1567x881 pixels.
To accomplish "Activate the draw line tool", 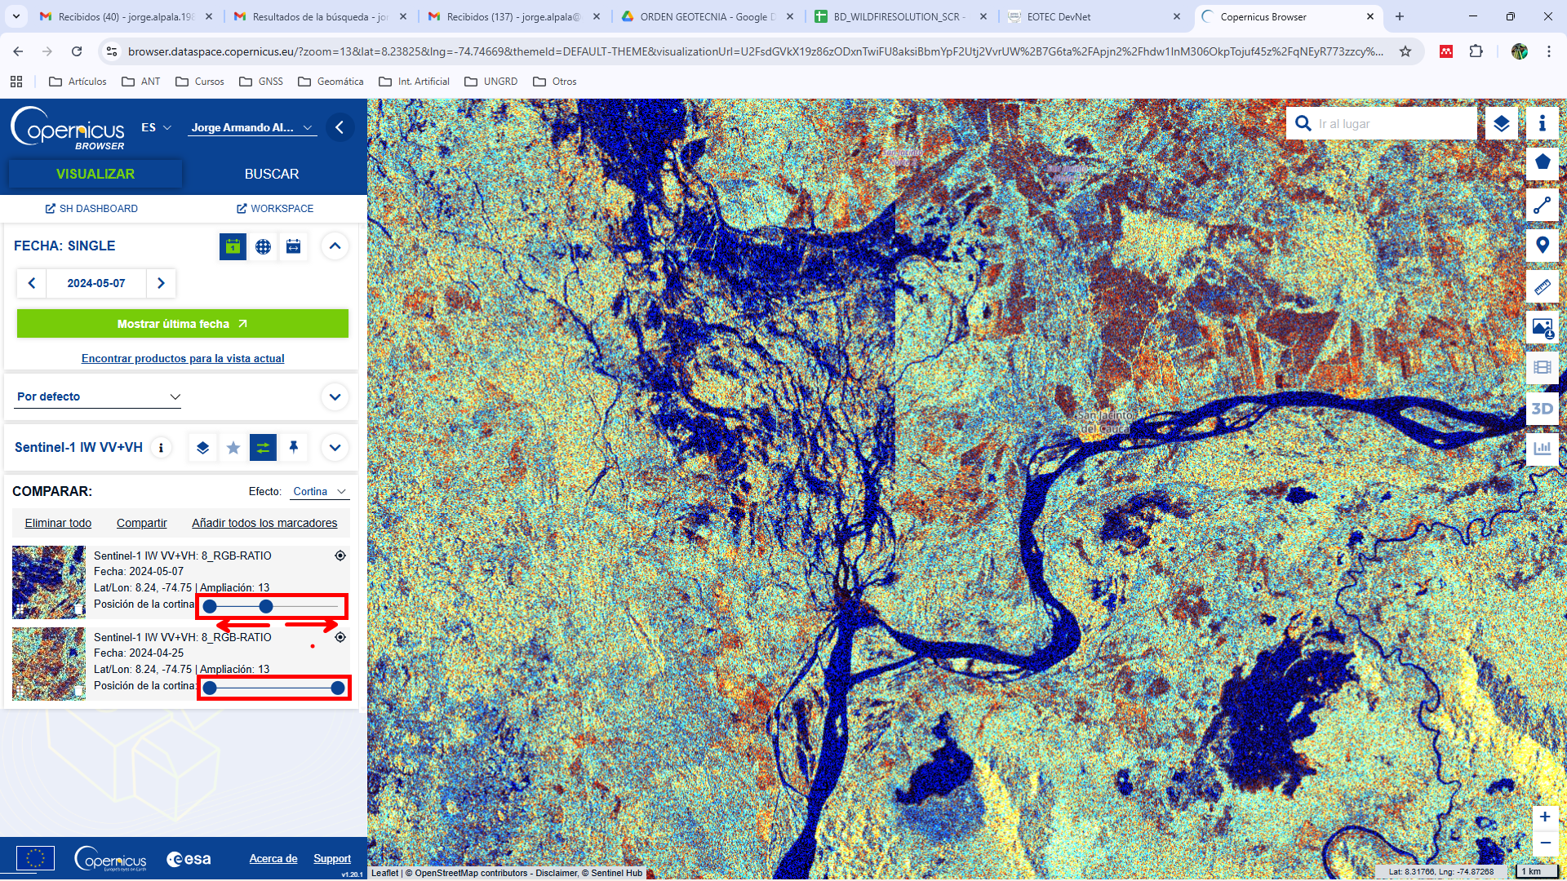I will (1542, 205).
